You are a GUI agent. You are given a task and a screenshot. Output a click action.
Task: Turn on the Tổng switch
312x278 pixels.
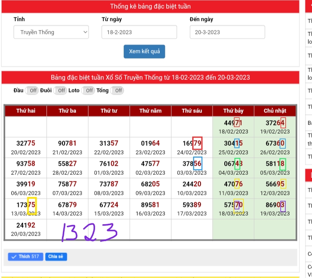117,90
